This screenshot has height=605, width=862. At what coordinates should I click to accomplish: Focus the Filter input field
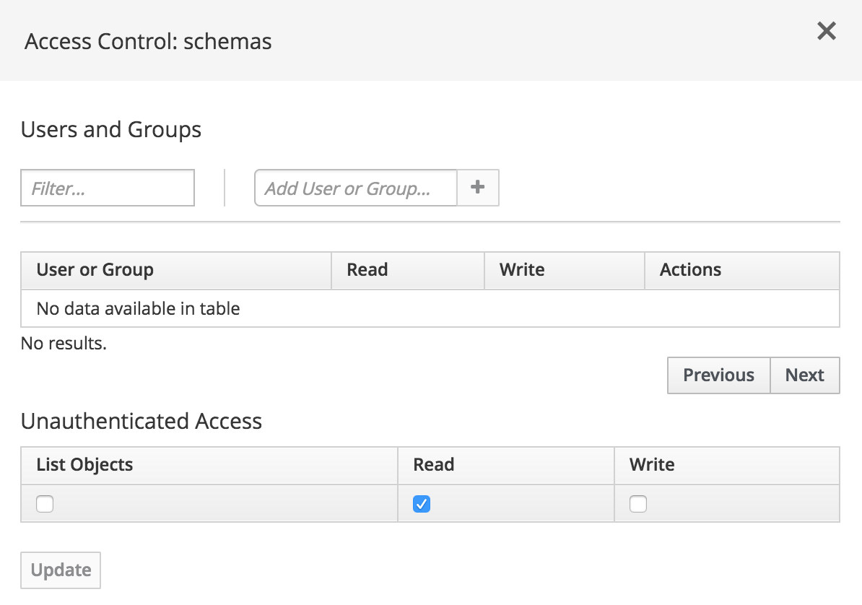point(108,188)
